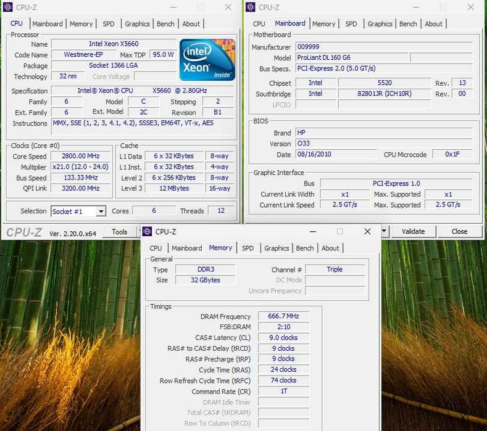Click the processor Name field Intel Xeon X5660

pos(114,44)
